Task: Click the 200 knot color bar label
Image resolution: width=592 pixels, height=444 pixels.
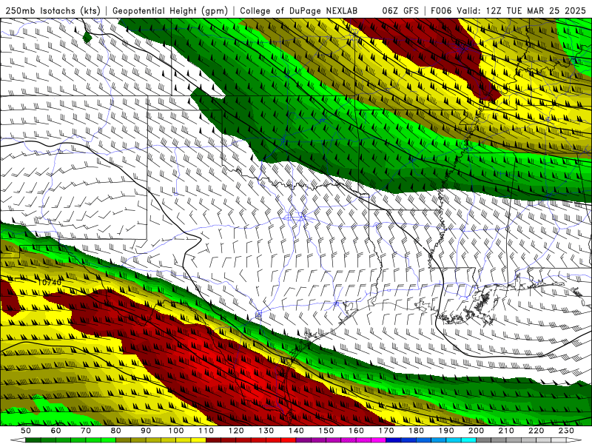Action: click(477, 431)
